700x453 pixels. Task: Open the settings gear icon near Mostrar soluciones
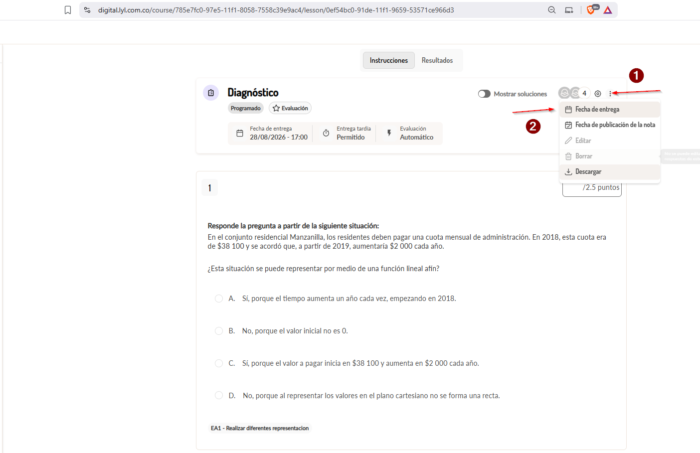tap(598, 94)
